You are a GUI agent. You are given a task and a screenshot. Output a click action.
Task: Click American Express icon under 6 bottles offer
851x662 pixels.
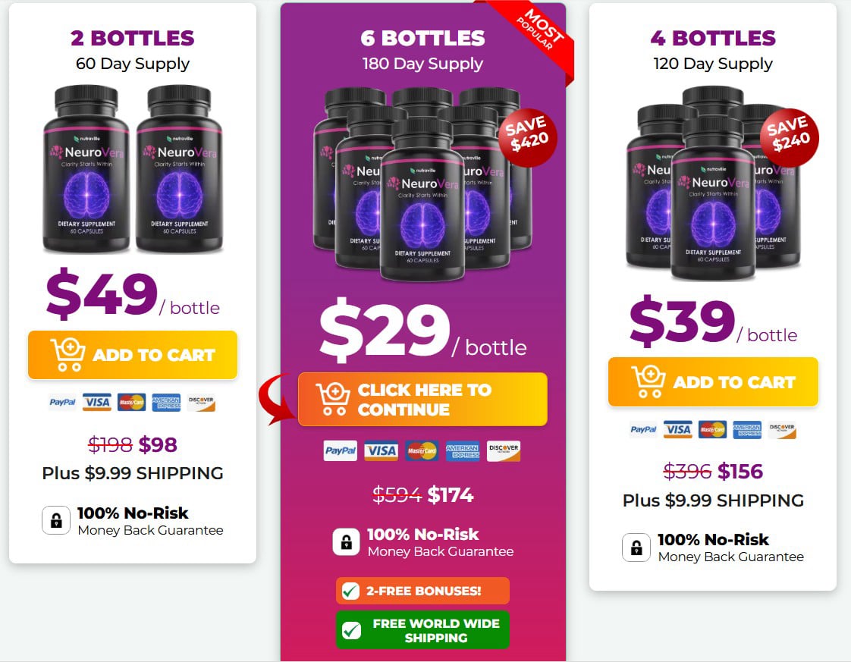(463, 451)
